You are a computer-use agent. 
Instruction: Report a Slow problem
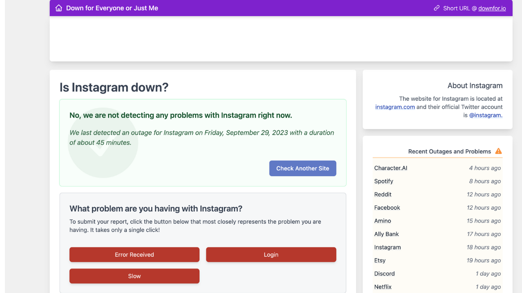(134, 276)
